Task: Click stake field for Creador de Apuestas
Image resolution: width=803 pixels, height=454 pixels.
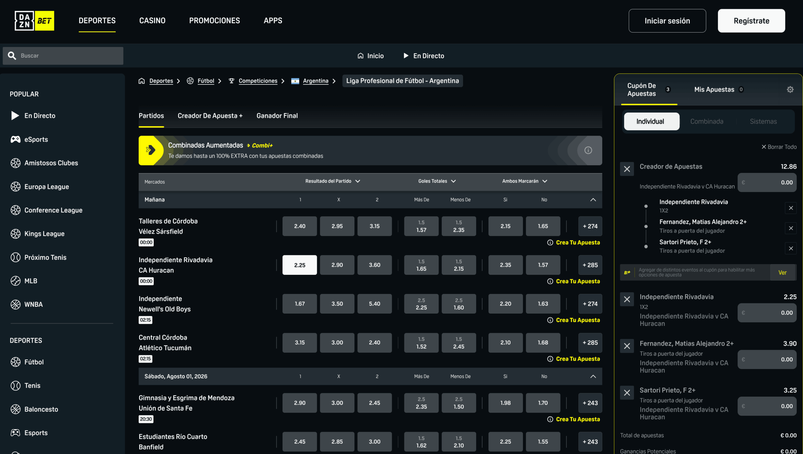Action: (x=767, y=183)
